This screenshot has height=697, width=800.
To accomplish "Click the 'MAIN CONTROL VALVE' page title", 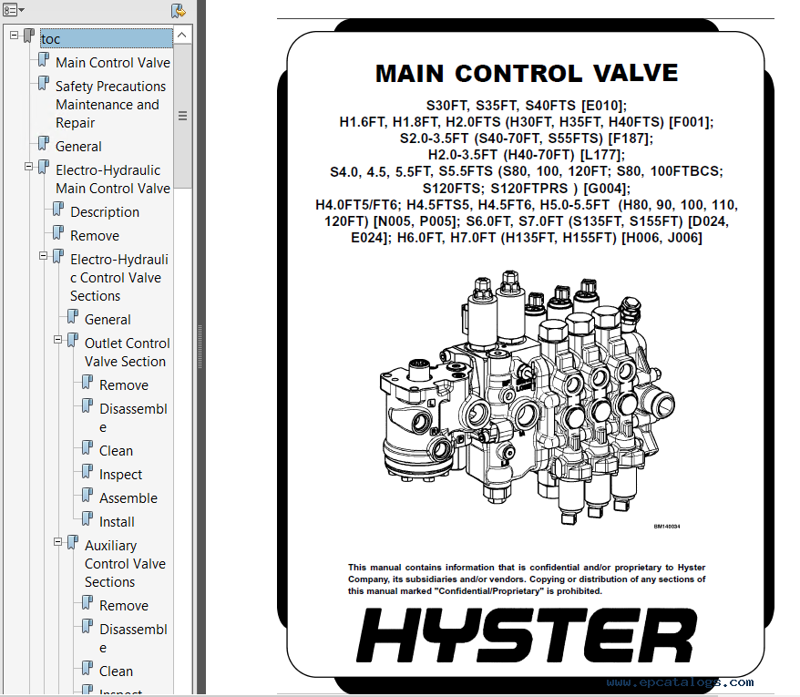I will click(x=527, y=73).
